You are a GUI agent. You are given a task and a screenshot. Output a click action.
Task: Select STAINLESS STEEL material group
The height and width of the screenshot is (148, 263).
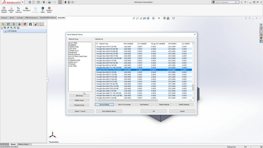74,60
